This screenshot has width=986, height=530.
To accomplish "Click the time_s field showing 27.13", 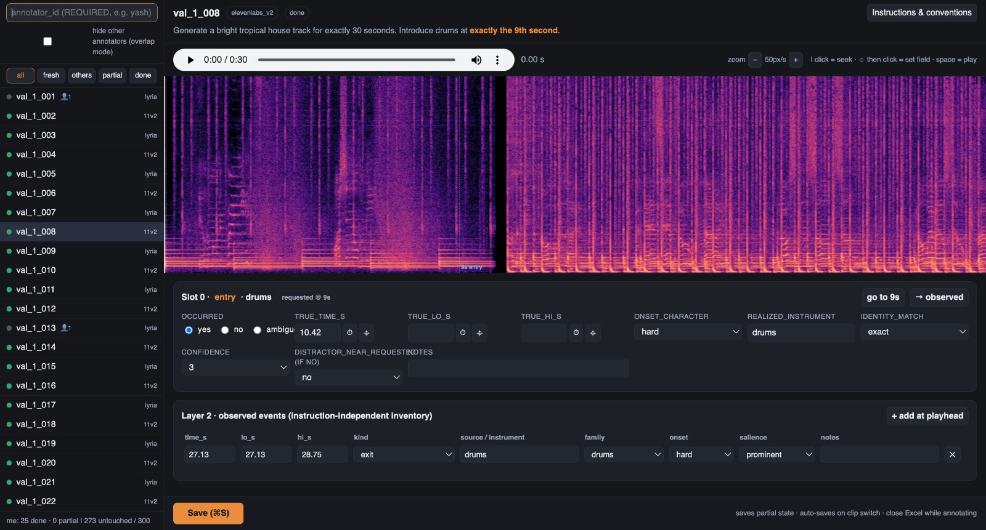I will [210, 454].
